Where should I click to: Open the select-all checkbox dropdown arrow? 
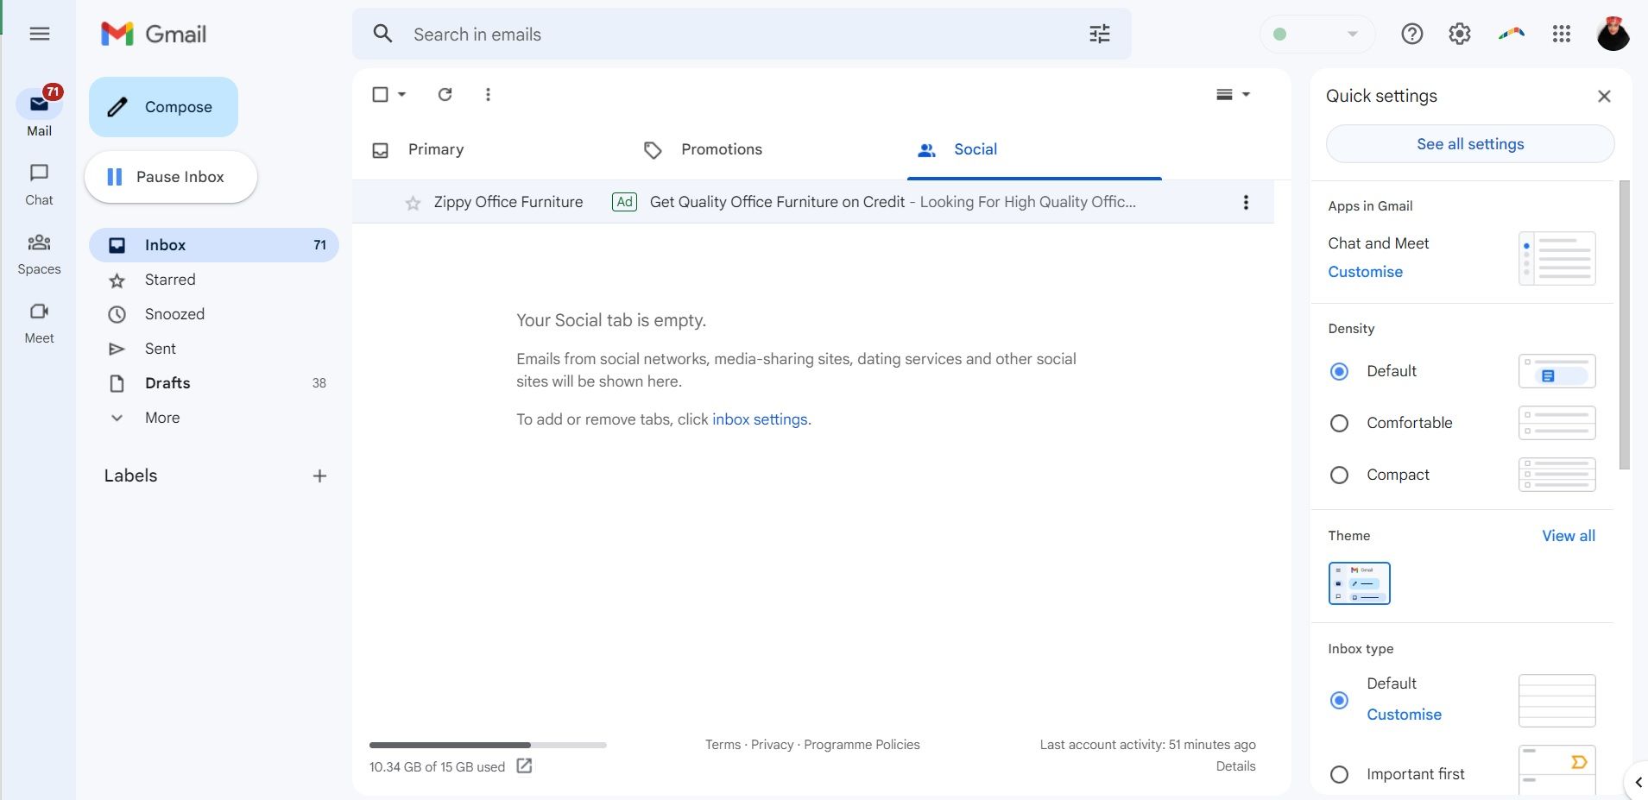[401, 94]
